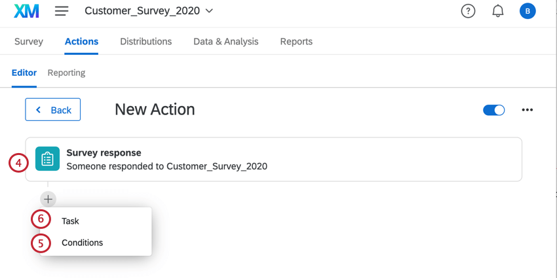This screenshot has height=278, width=557.
Task: Open the account avatar menu
Action: pos(528,11)
